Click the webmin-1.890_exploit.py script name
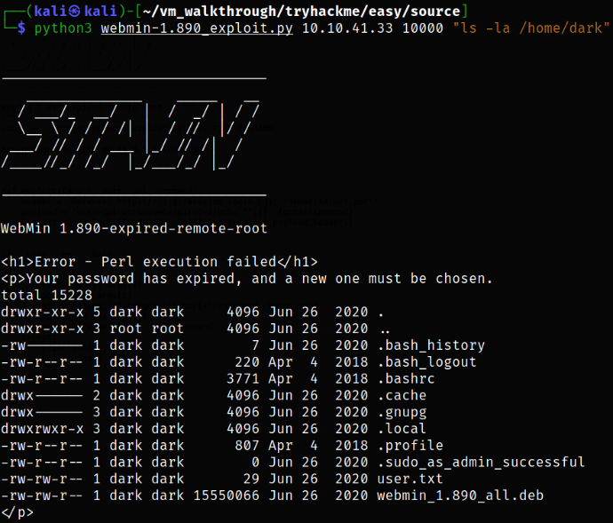The width and height of the screenshot is (613, 523). pyautogui.click(x=196, y=28)
